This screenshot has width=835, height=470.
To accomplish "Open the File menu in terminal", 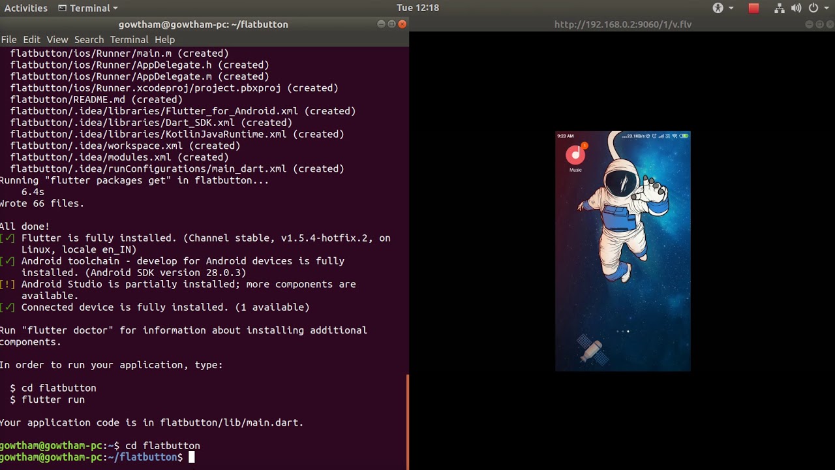I will (9, 40).
